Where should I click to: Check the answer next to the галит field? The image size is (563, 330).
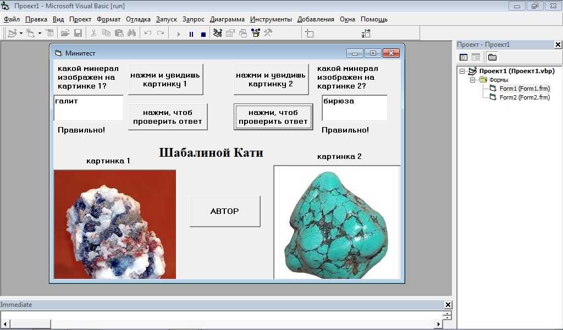[168, 117]
